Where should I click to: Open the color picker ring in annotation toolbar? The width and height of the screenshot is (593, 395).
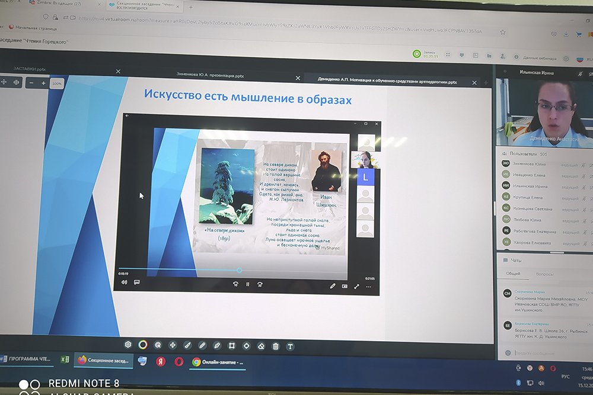(x=143, y=344)
